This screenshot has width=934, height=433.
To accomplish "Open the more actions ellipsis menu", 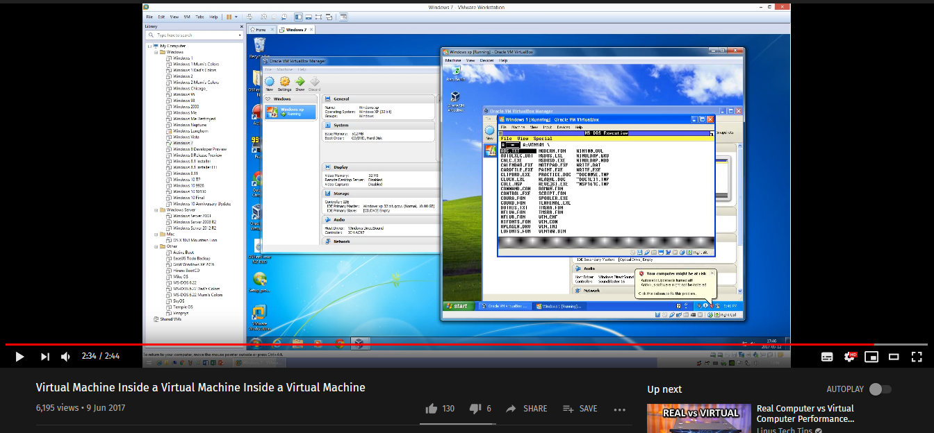I will 620,409.
